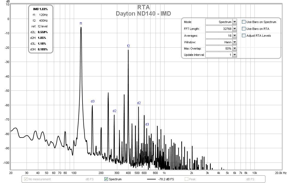Click the black Spectrum trace line sample
This screenshot has height=183, width=287.
click(x=151, y=179)
